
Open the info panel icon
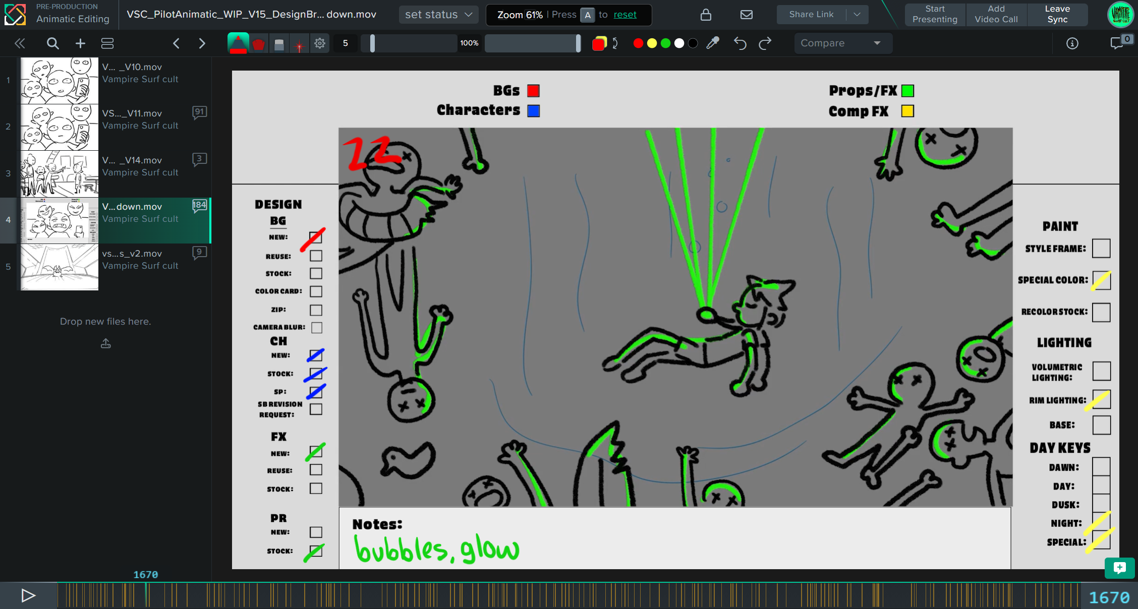pos(1072,43)
